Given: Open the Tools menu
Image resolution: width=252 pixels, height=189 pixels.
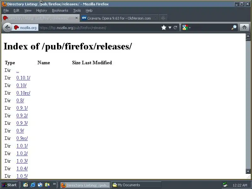Looking at the screenshot, I should pyautogui.click(x=77, y=10).
